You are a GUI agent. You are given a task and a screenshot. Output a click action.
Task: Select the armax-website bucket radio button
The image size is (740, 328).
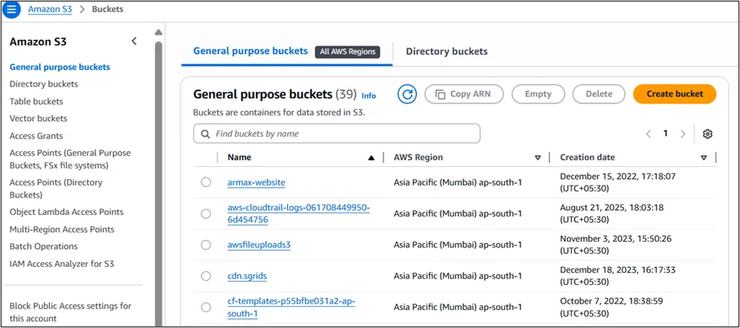[206, 182]
